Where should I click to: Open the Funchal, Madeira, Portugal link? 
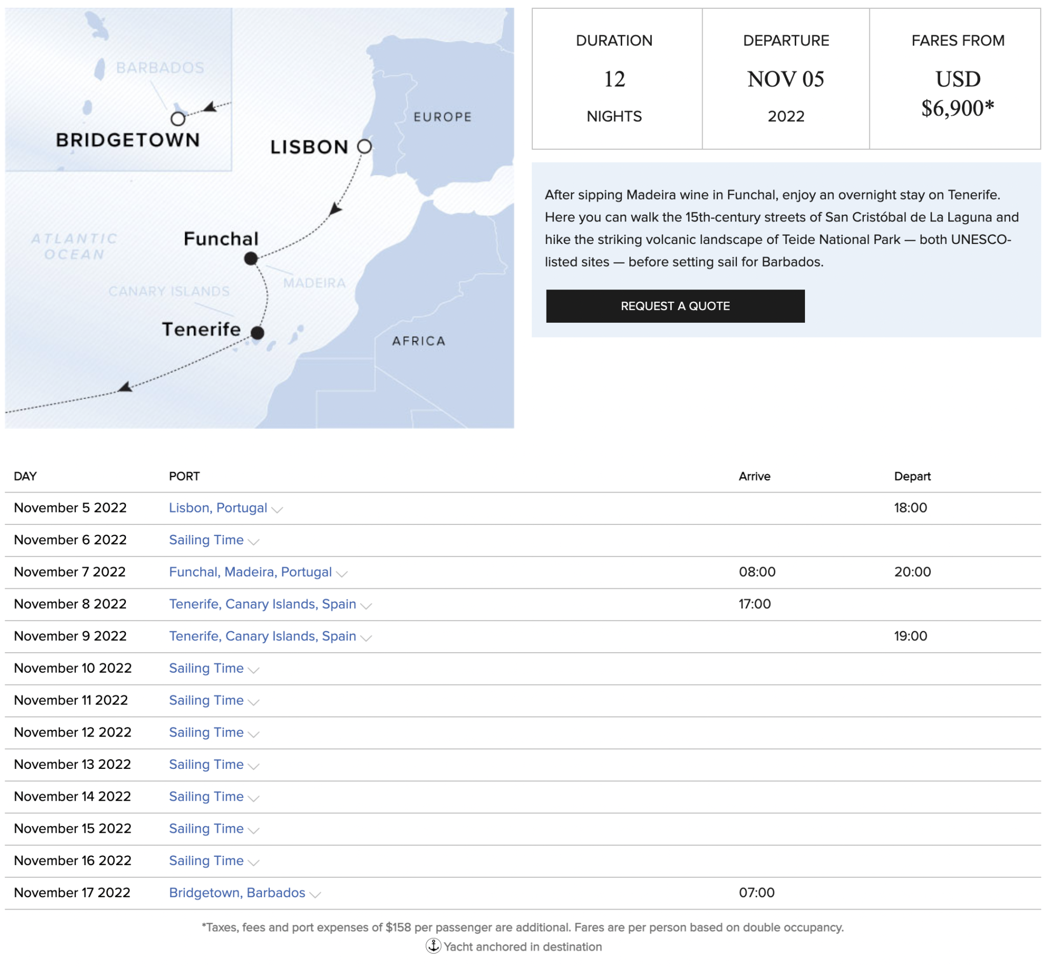click(250, 572)
